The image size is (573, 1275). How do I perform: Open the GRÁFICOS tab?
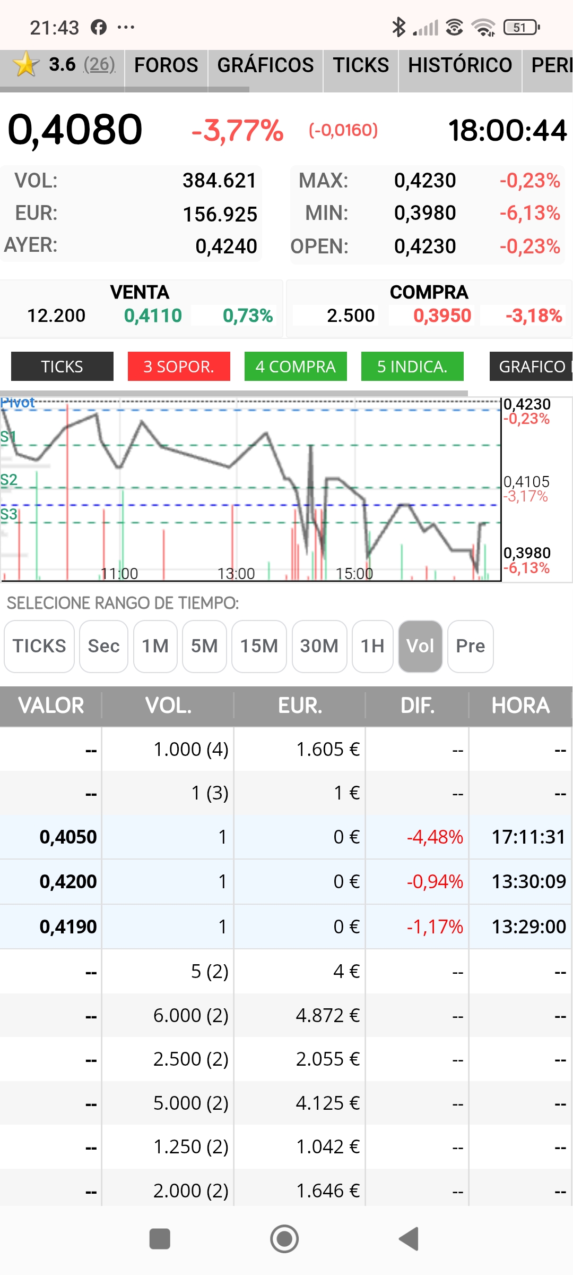[265, 65]
